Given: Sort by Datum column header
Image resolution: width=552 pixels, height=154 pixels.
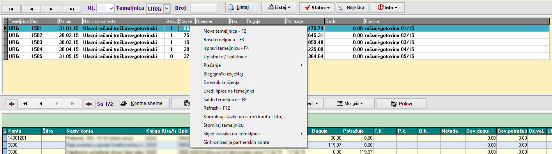Looking at the screenshot, I should pyautogui.click(x=70, y=21).
